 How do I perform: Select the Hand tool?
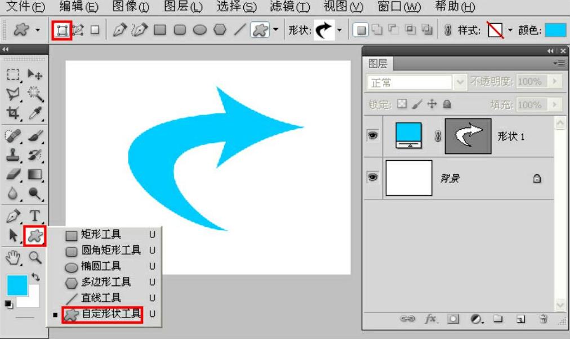[x=13, y=258]
